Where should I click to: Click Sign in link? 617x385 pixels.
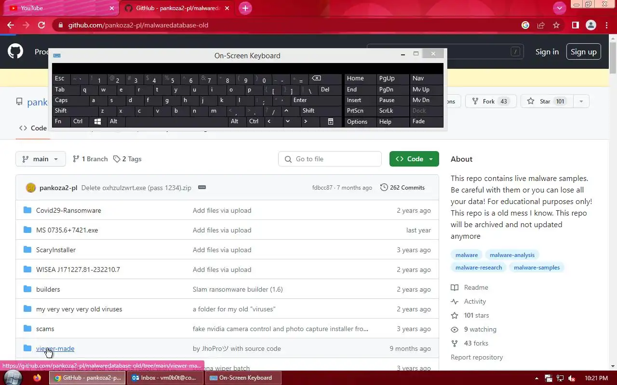click(x=547, y=51)
